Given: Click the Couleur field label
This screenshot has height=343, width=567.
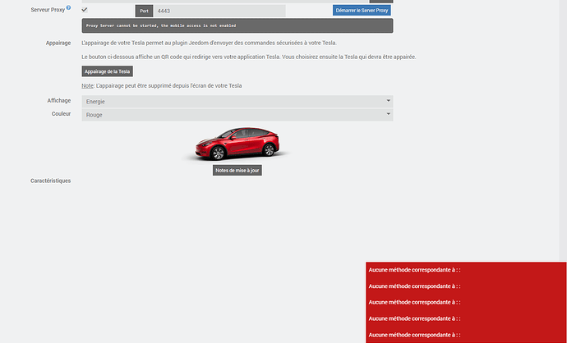Looking at the screenshot, I should (x=61, y=114).
